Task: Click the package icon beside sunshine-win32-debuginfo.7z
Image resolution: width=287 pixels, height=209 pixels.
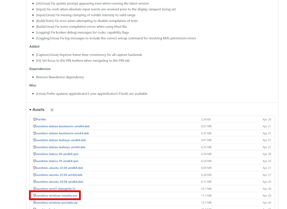Action: 34,189
